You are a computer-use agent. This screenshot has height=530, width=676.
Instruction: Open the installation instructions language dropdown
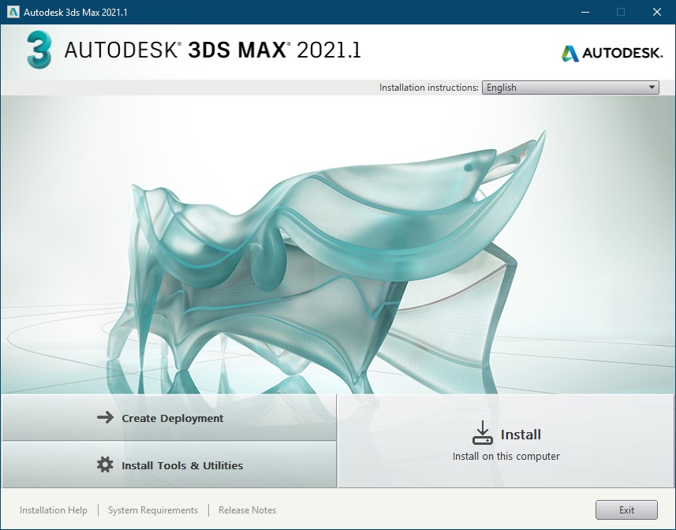pos(570,88)
